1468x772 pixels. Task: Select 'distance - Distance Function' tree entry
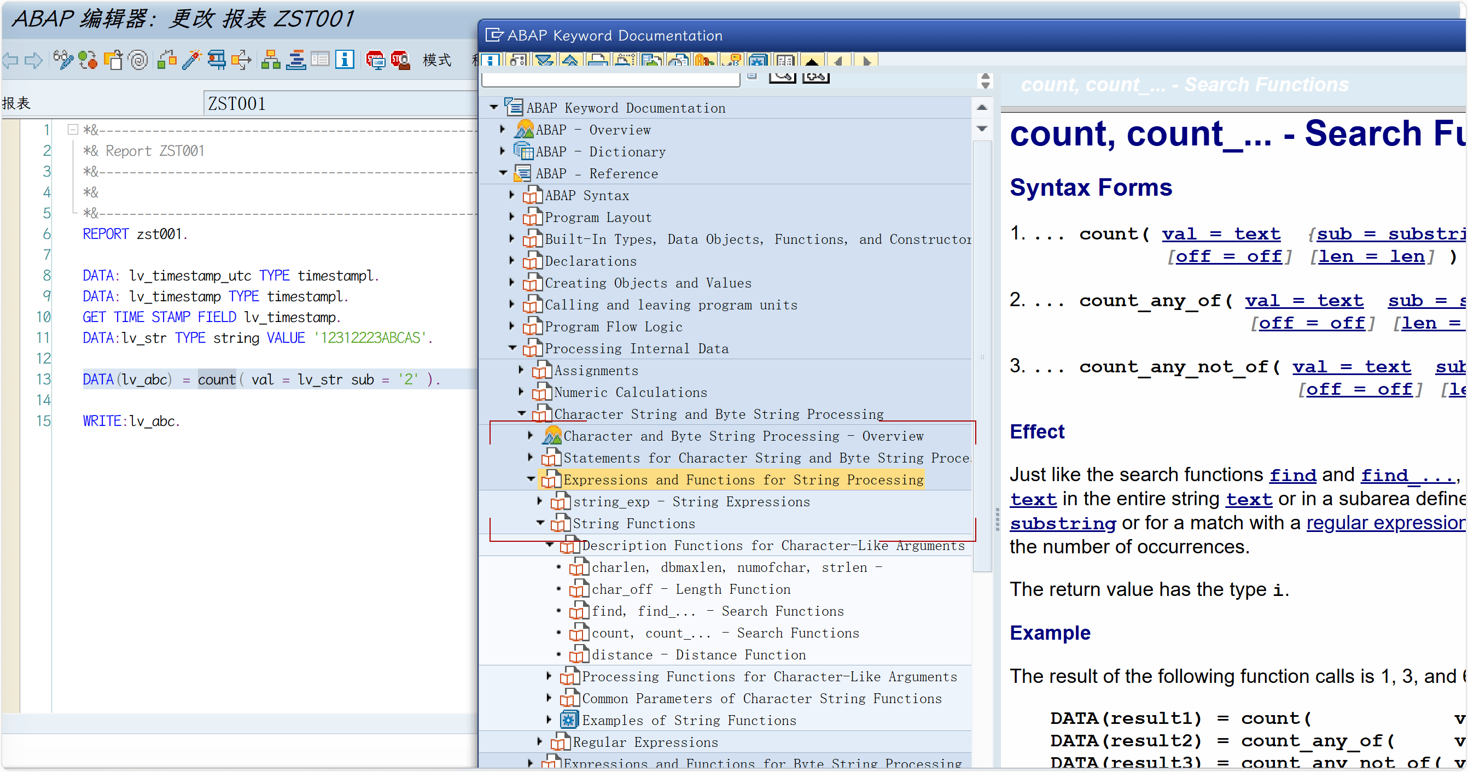(698, 654)
